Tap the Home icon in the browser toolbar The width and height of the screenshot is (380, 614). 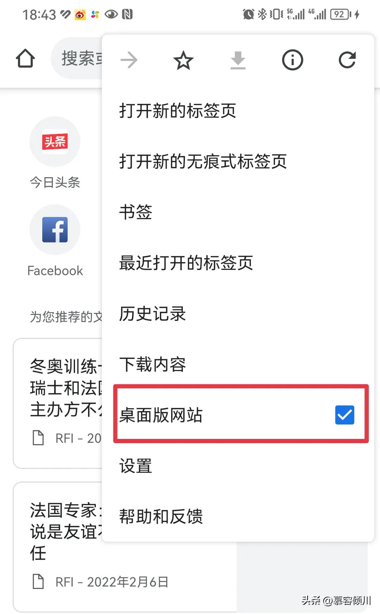[25, 58]
